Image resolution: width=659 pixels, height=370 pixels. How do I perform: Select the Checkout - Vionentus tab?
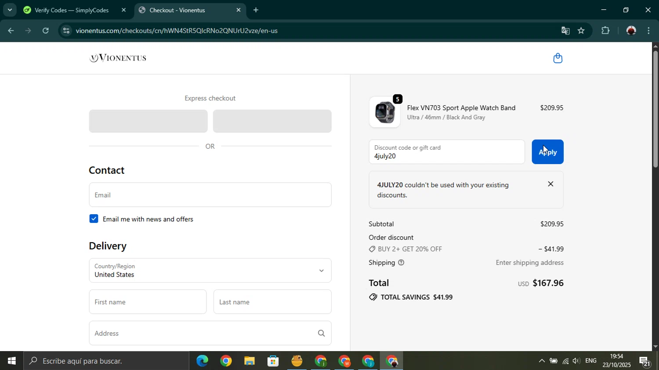(177, 10)
